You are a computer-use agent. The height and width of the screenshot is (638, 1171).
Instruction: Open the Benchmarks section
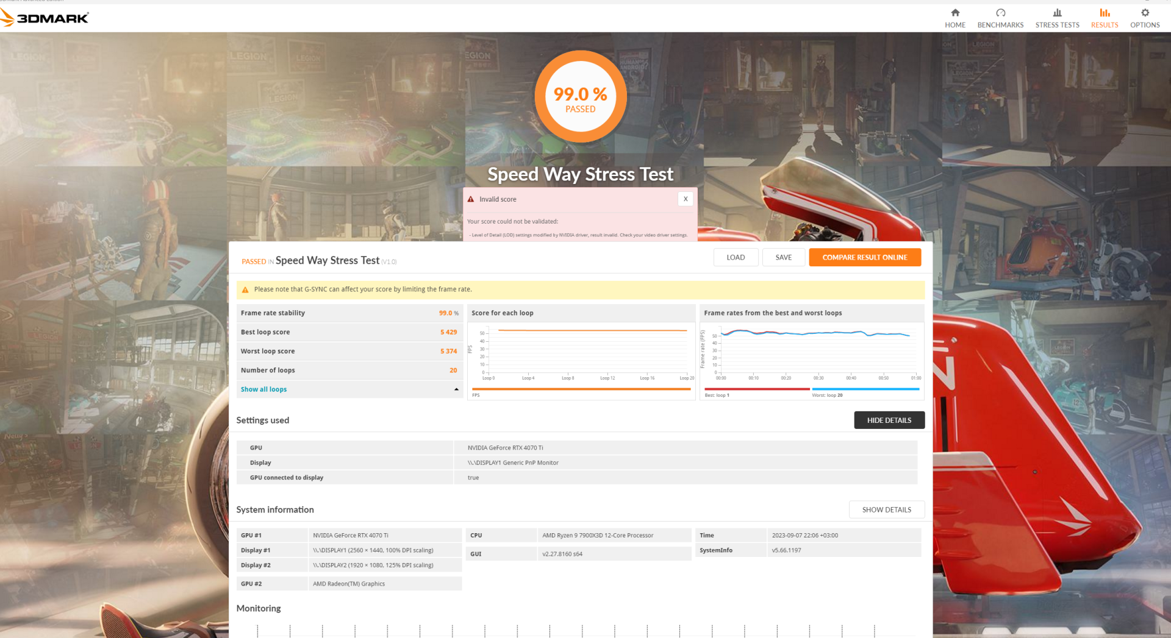1000,18
